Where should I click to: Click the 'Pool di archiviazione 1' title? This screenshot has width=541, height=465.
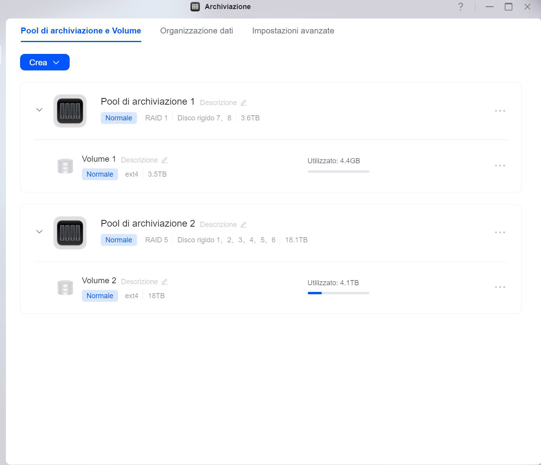coord(148,101)
